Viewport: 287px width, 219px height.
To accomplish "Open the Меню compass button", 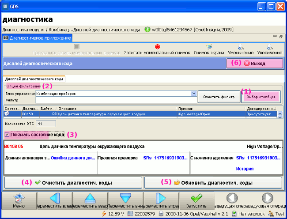I will (19, 200).
